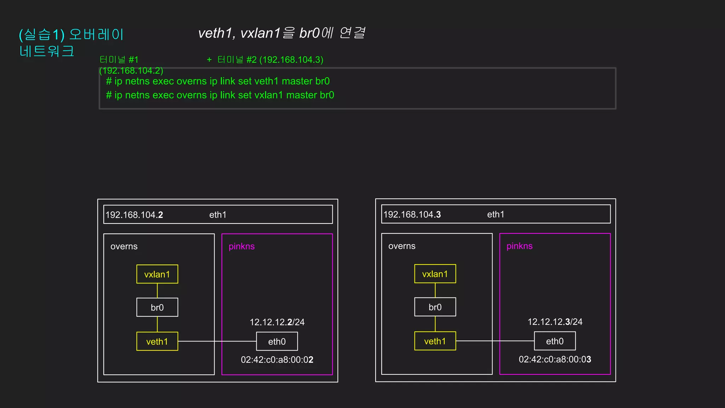
Task: Click eth1 label in the 192.168.104.2 host
Action: point(218,215)
